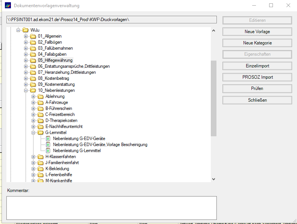The image size is (297, 224).
Task: Click the A-Fahrzeuge folder icon
Action: [x=41, y=102]
